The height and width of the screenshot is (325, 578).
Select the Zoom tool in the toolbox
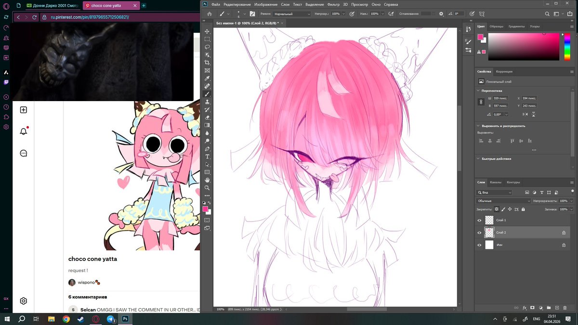[x=208, y=188]
